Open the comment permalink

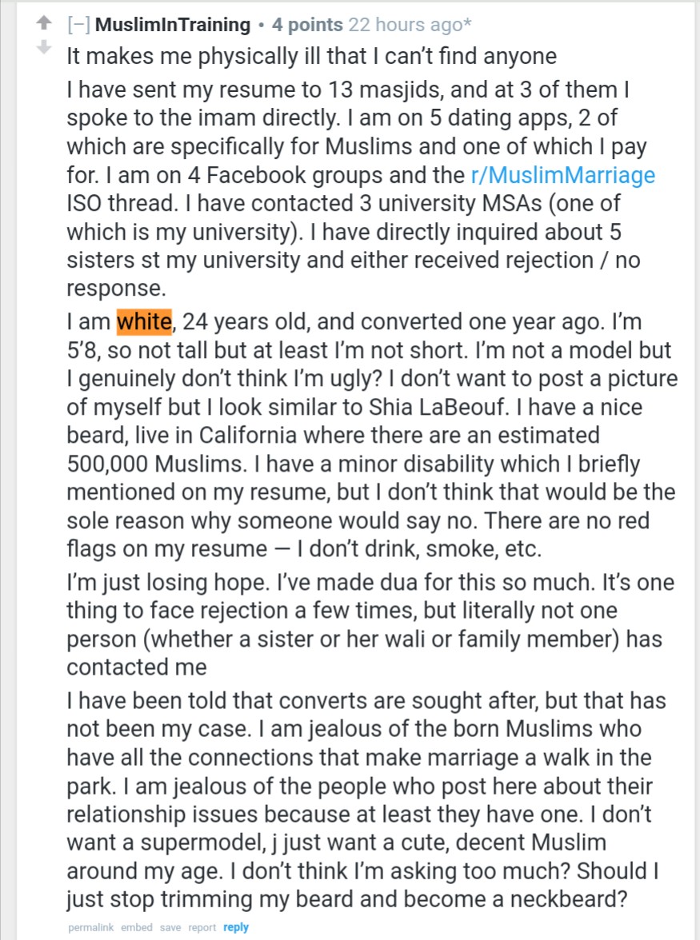point(90,927)
